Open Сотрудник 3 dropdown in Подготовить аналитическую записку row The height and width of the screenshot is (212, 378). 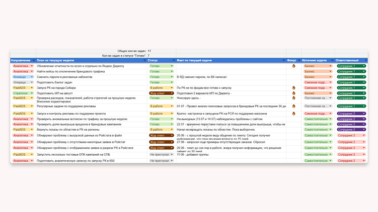(x=351, y=161)
